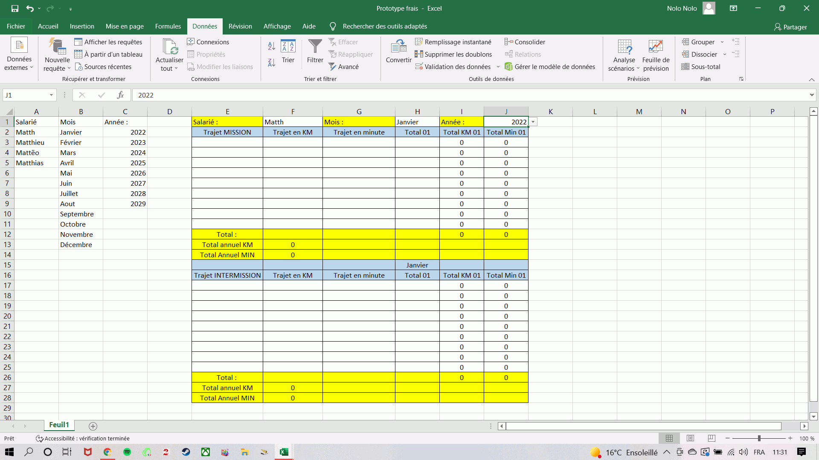Open dropdown arrow next to cell J1
Image resolution: width=819 pixels, height=460 pixels.
click(x=533, y=122)
